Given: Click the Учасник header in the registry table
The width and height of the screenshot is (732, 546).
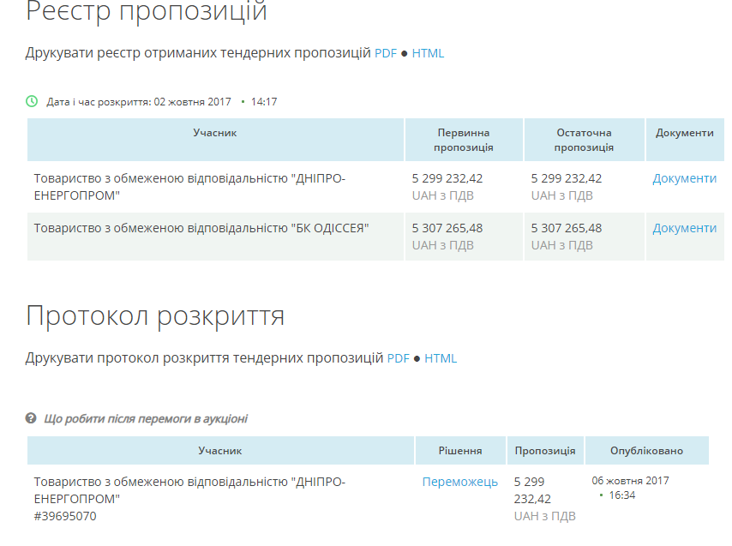Looking at the screenshot, I should [x=214, y=133].
